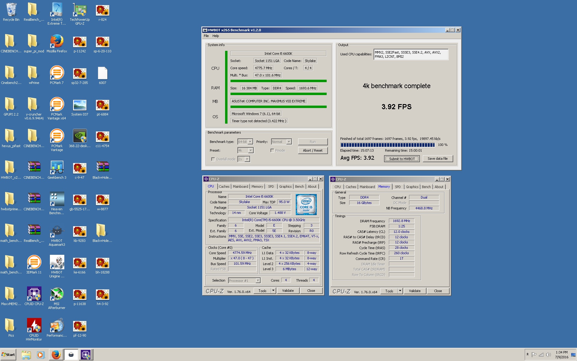
Task: Open the Black+Hole archive with the WinRAR icon
Action: coord(102,170)
